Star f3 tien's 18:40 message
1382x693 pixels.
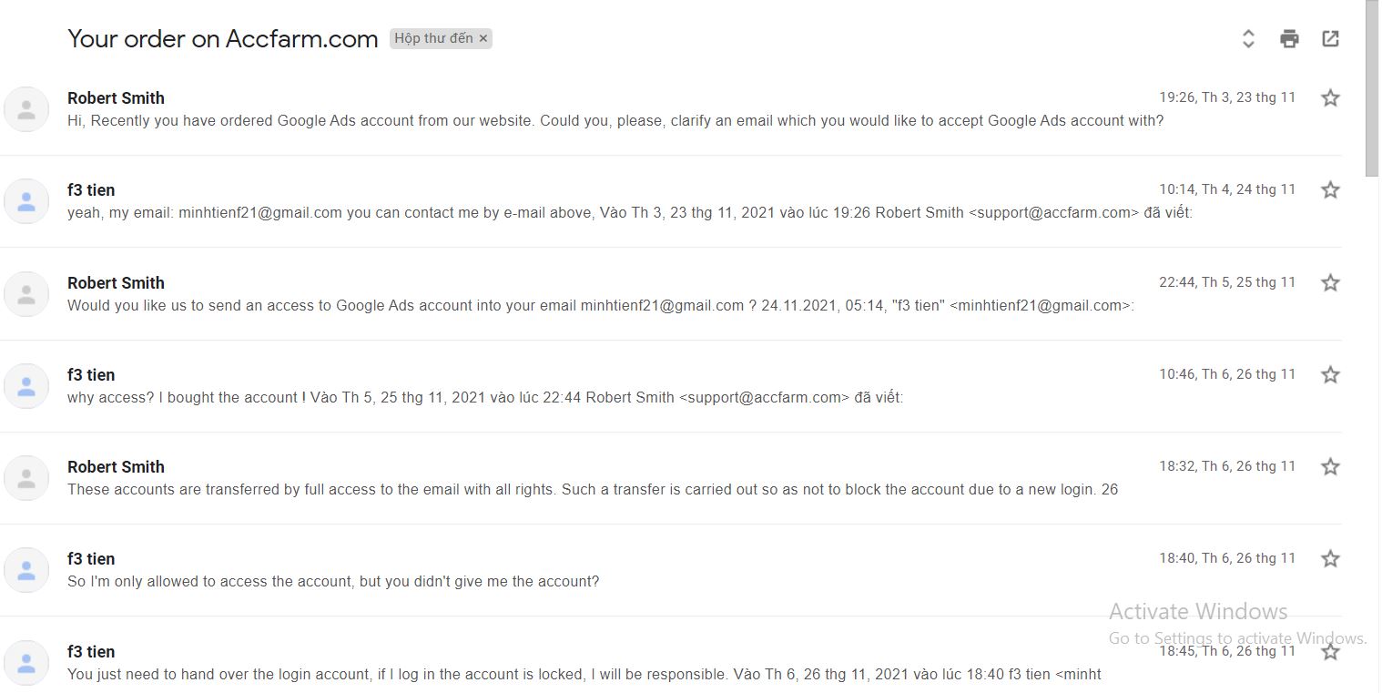(1330, 558)
